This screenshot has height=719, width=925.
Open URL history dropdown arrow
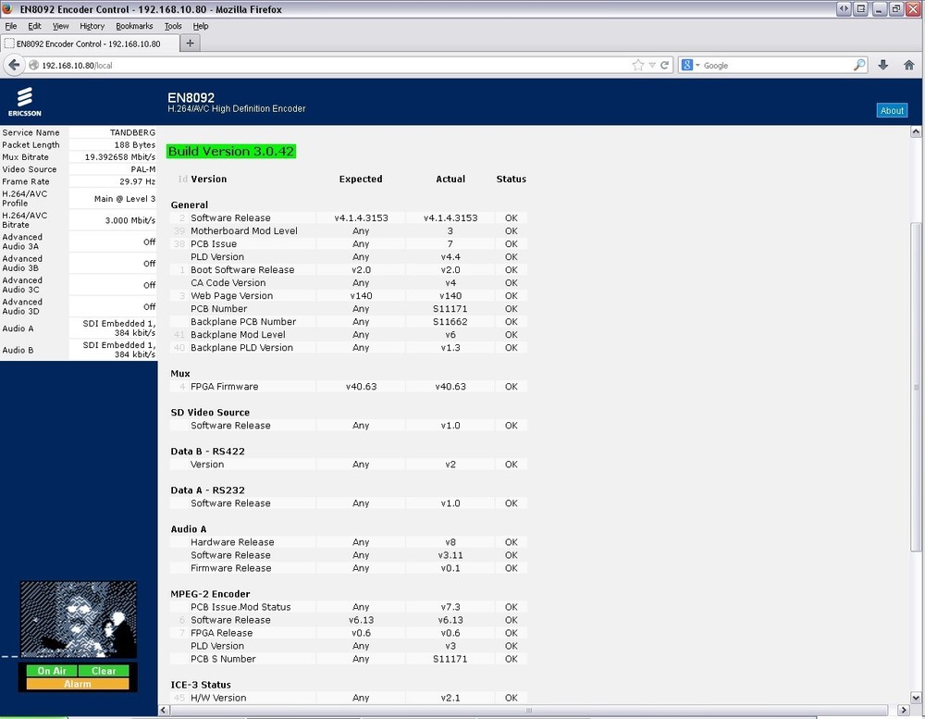pyautogui.click(x=652, y=65)
